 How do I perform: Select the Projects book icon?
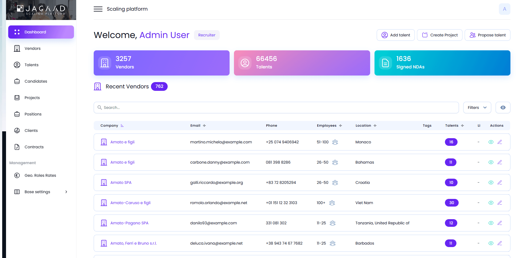[17, 98]
